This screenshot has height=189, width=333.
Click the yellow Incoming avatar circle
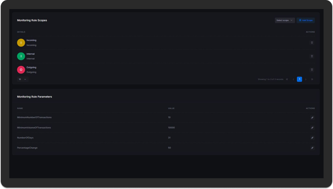coord(21,43)
